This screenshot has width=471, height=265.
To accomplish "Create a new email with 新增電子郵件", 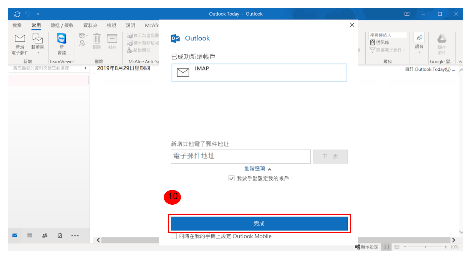I will click(x=20, y=44).
